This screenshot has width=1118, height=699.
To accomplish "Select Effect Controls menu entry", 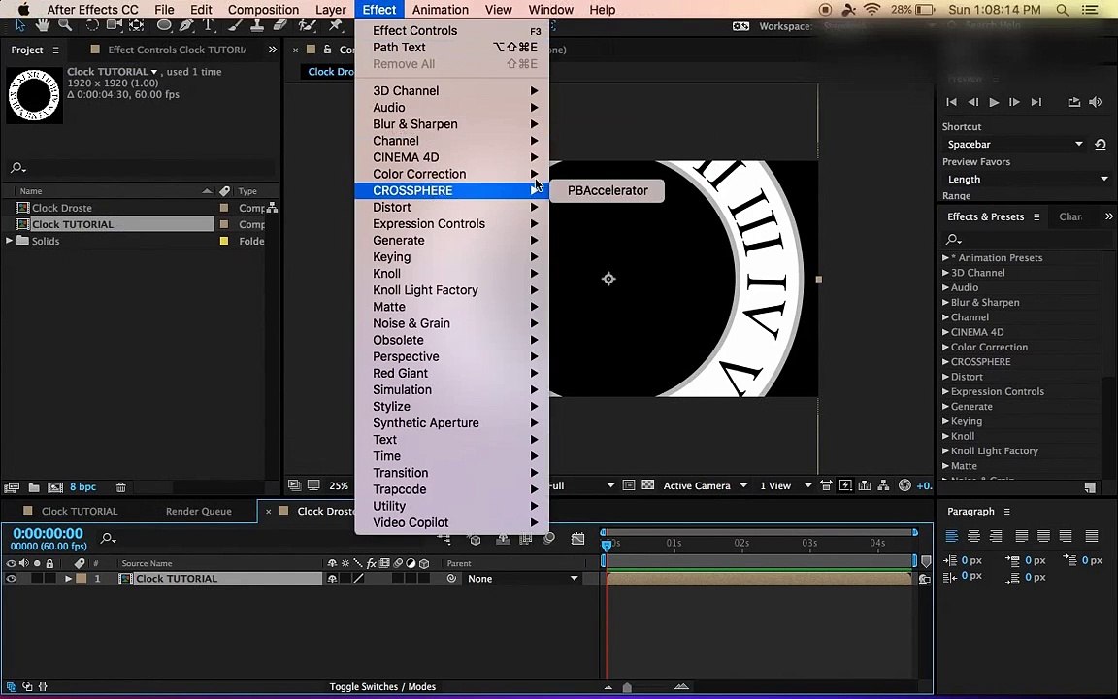I will [x=452, y=31].
